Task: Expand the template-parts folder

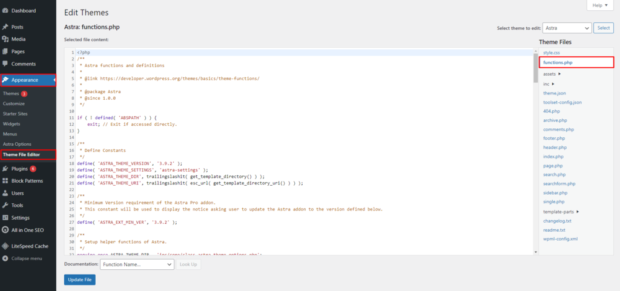Action: click(561, 211)
